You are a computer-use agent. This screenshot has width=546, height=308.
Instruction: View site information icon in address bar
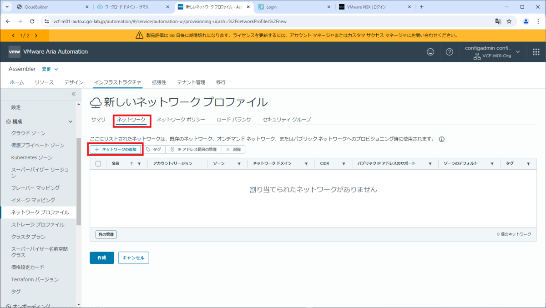point(46,21)
